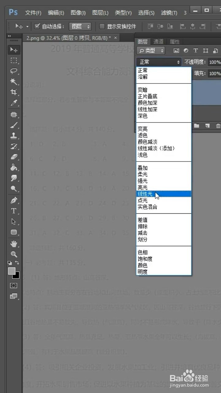Open the 图像(I) menu
The height and width of the screenshot is (393, 221).
pos(78,13)
